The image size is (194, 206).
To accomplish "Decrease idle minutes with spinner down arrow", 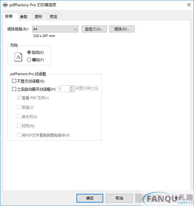I will [72, 90].
